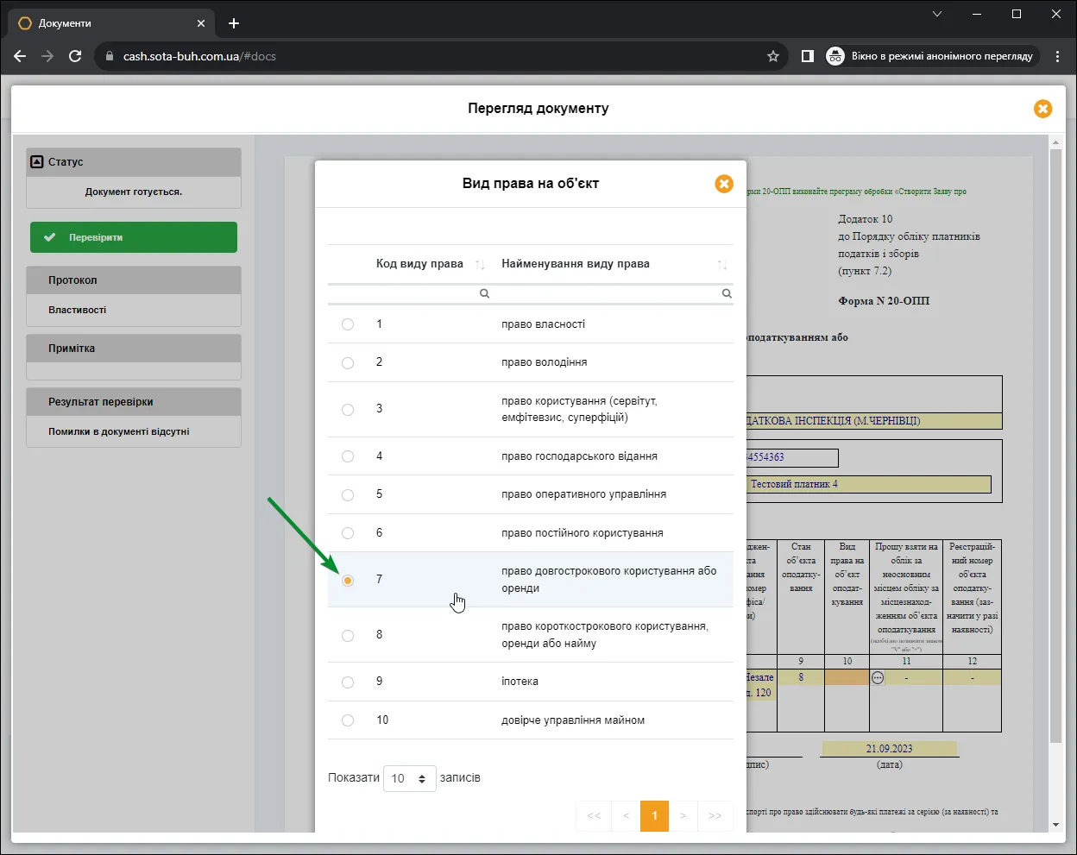Open the 'Показати' records count dropdown

409,778
